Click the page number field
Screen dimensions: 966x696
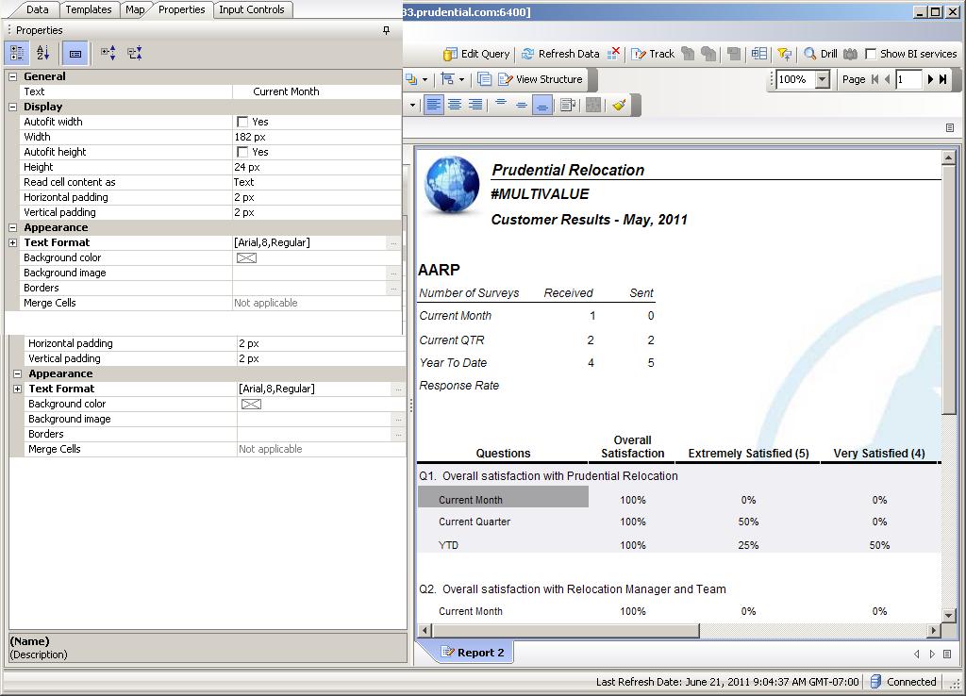(x=908, y=79)
